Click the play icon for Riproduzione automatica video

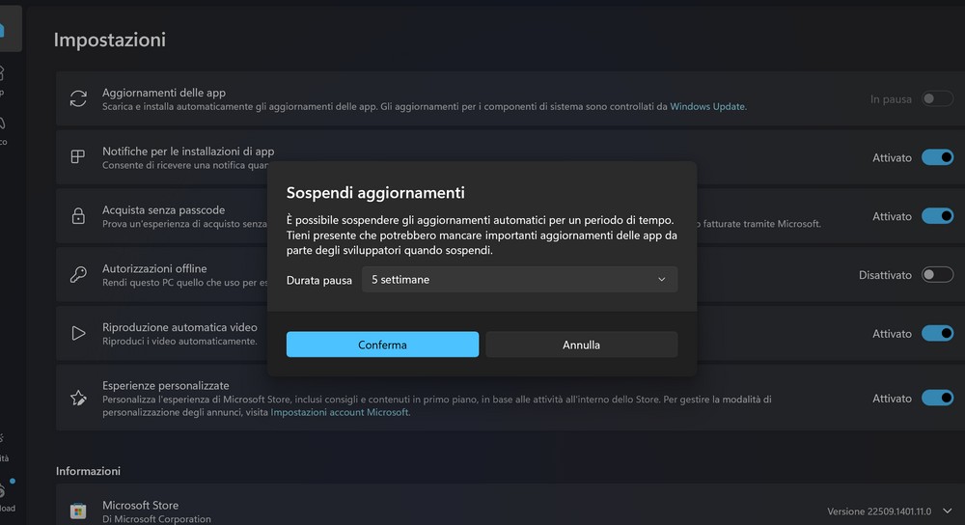(x=78, y=333)
